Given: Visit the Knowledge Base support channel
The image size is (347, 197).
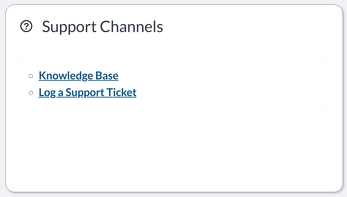Looking at the screenshot, I should coord(78,76).
